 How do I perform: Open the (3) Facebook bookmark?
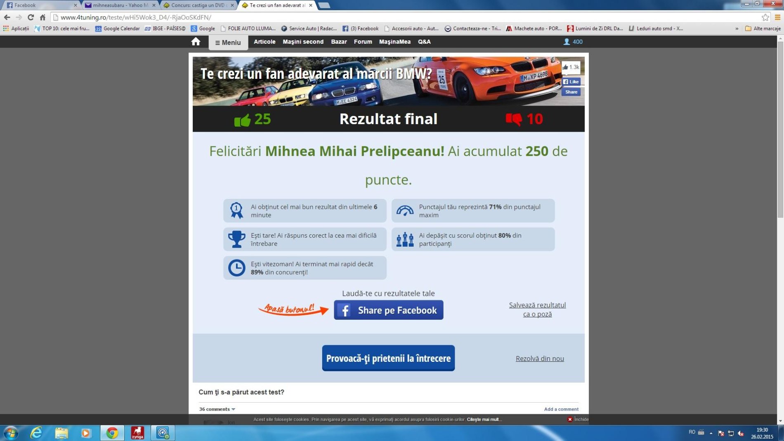point(360,28)
